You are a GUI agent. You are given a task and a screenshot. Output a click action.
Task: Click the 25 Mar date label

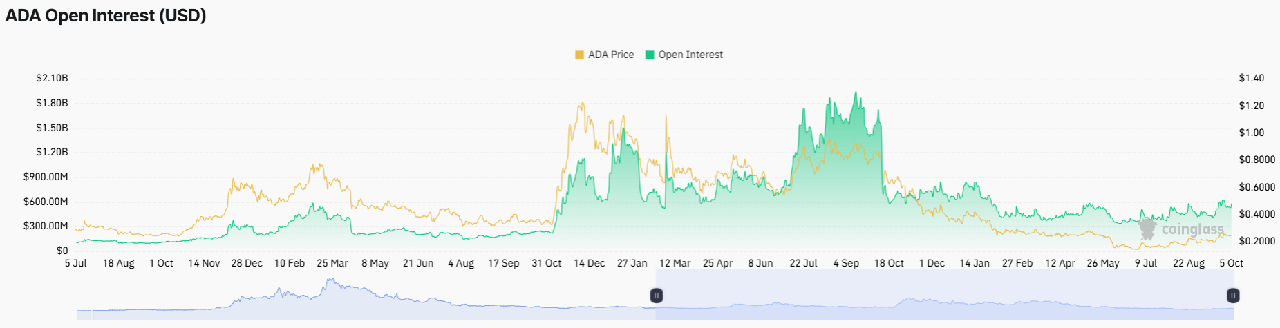tap(332, 263)
